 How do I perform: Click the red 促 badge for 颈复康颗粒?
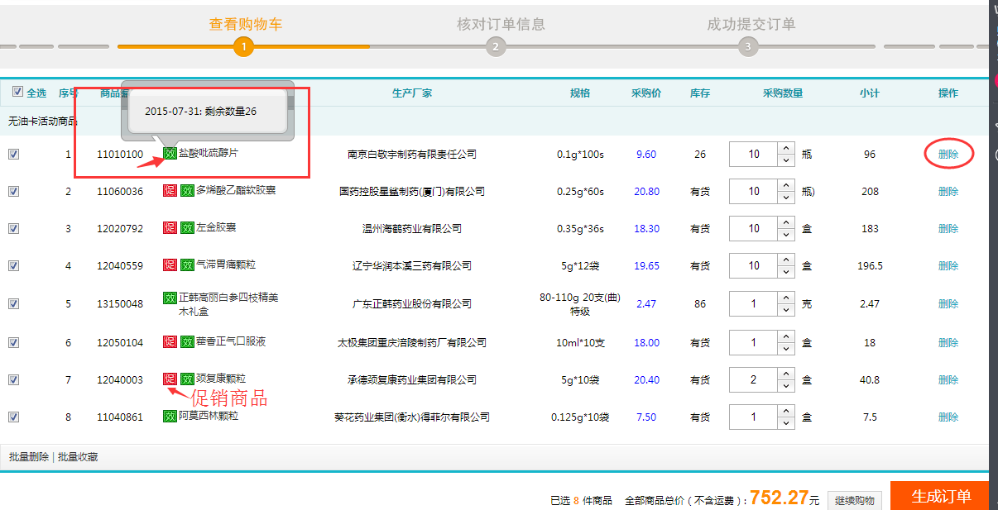coord(170,379)
